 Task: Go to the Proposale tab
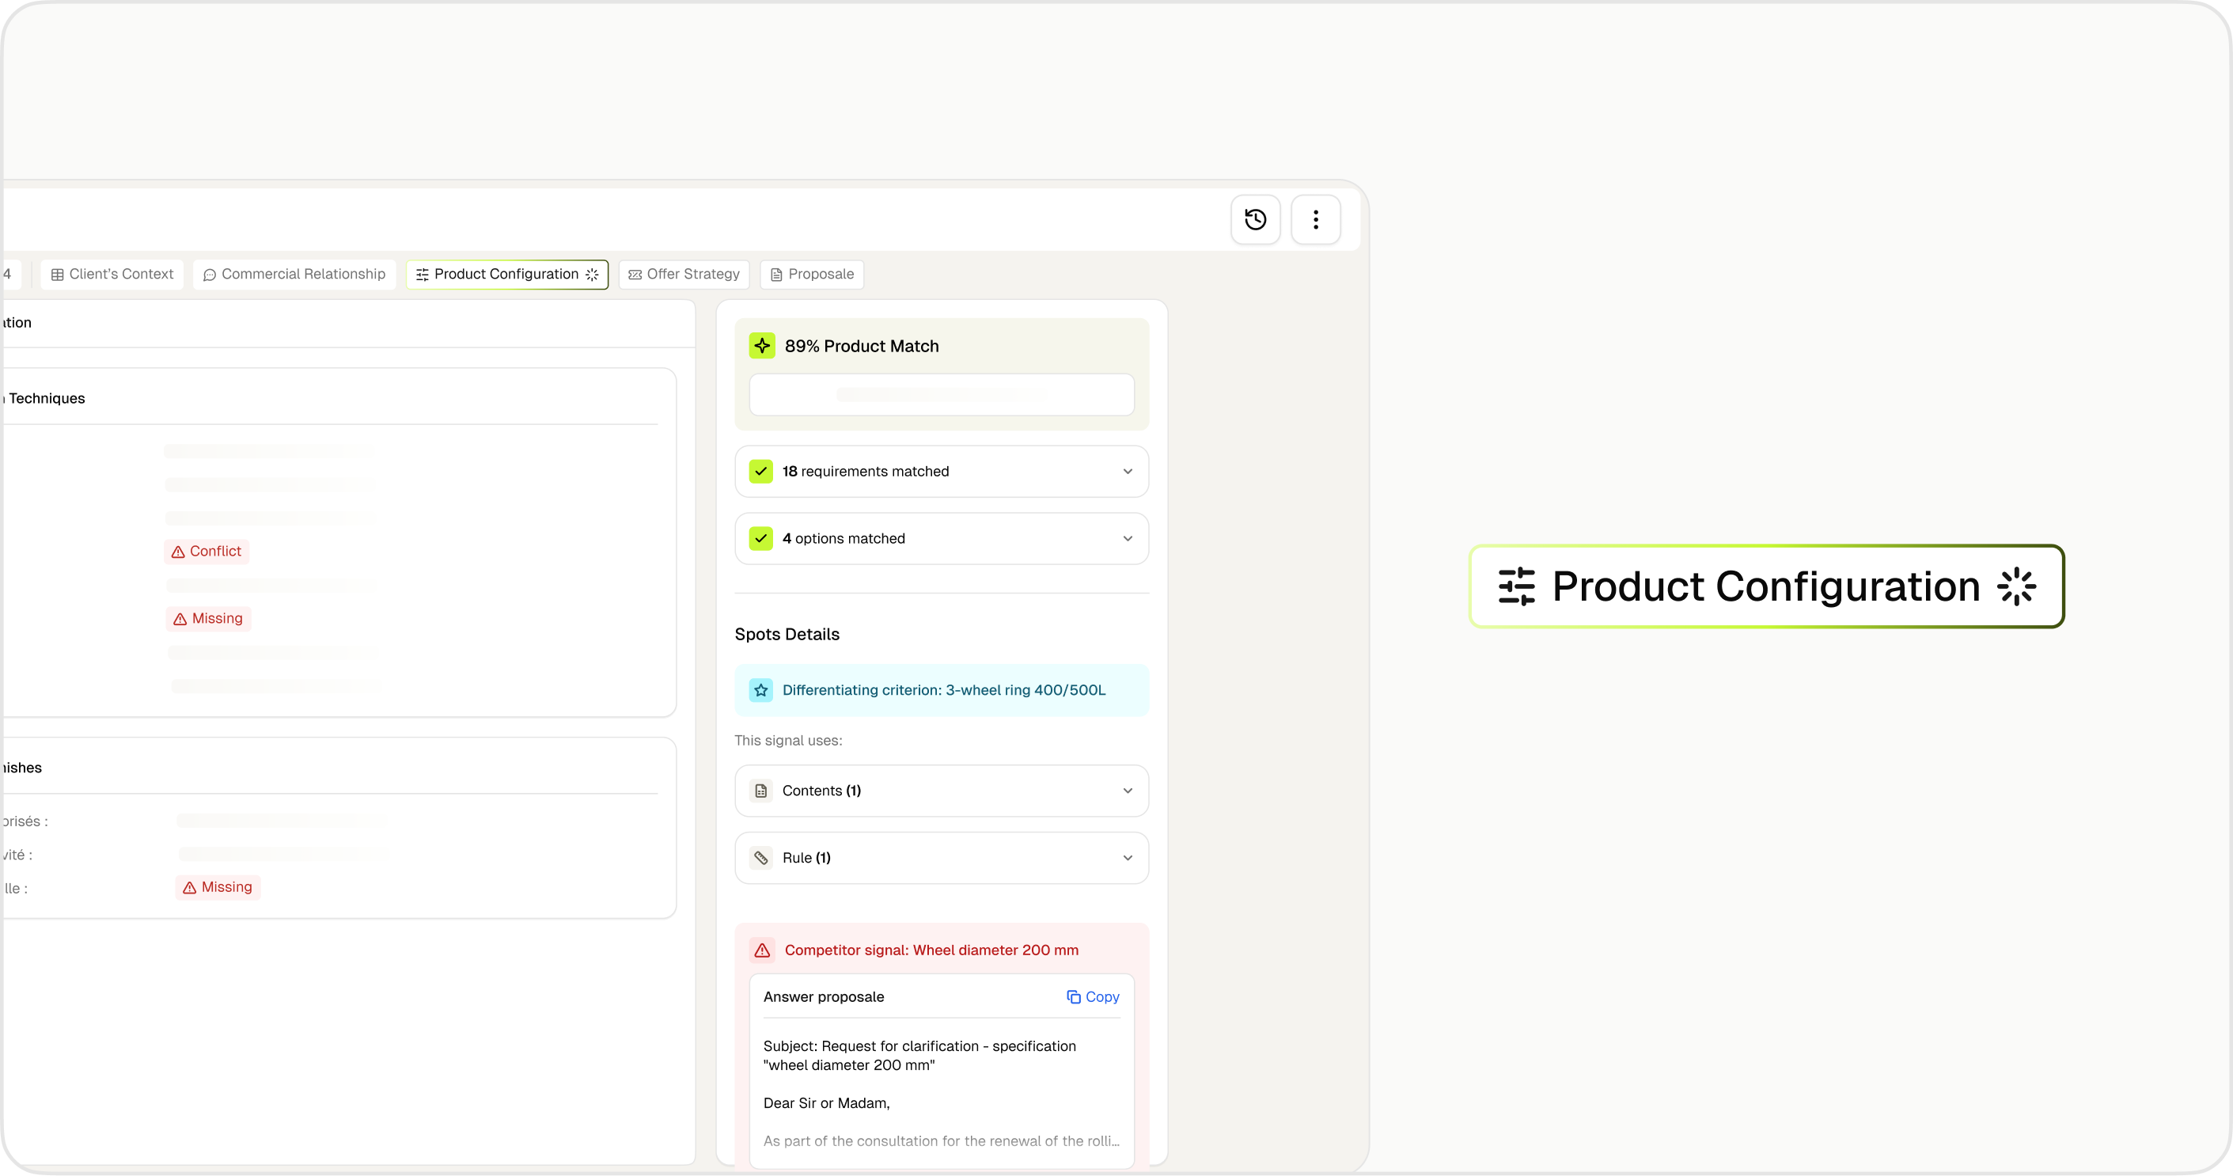811,274
